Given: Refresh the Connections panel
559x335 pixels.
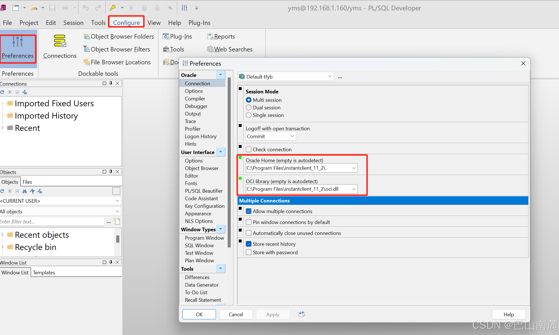Looking at the screenshot, I should [2, 92].
